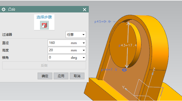Select the p45=0.0 dimension label
Image resolution: width=182 pixels, height=101 pixels.
click(103, 22)
